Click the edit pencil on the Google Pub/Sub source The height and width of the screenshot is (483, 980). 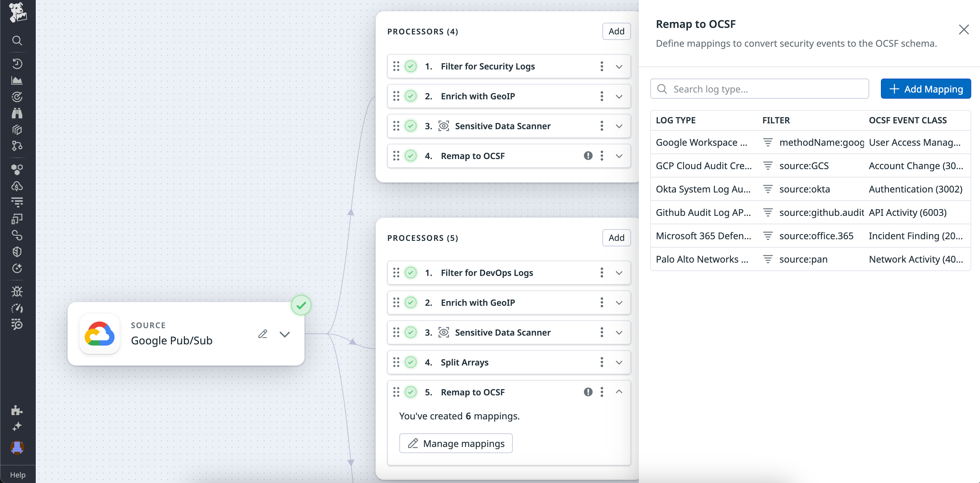pyautogui.click(x=263, y=333)
